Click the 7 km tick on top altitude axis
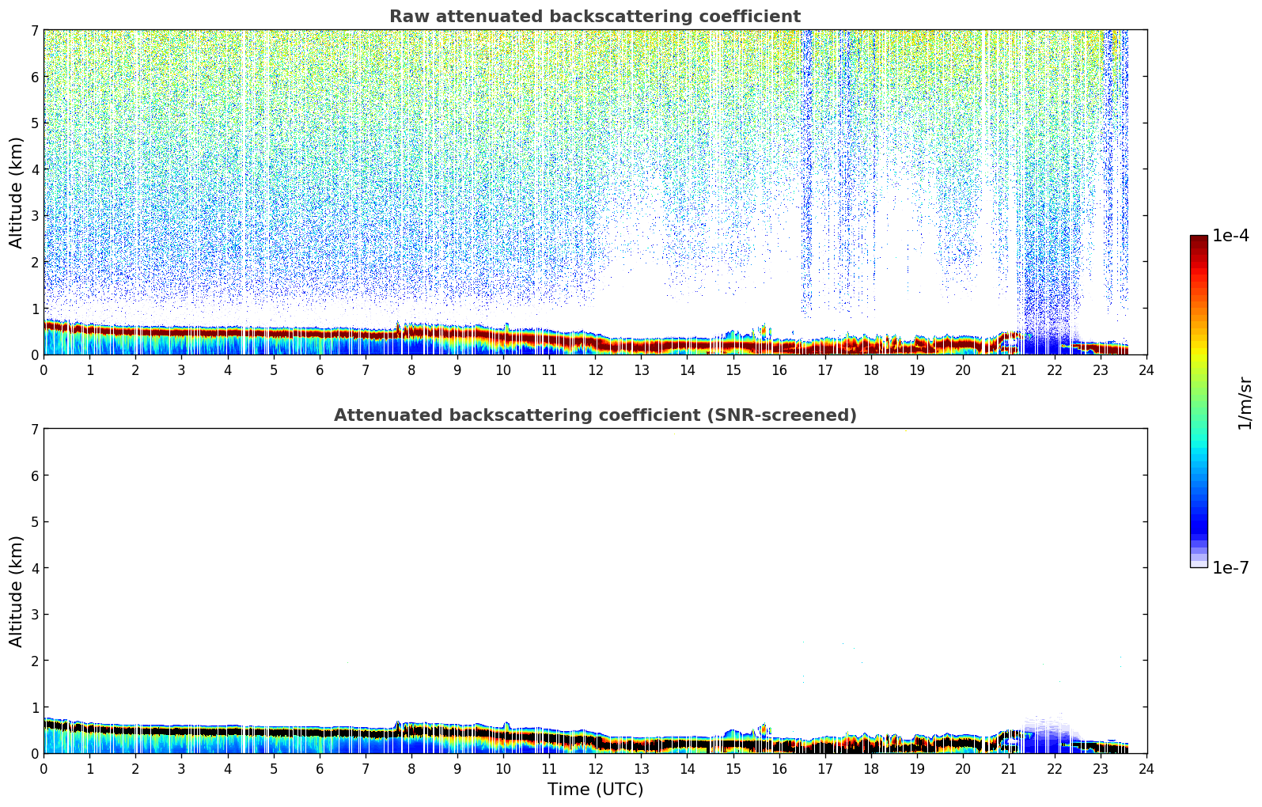Screen dimensions: 1262x807 pos(34,30)
